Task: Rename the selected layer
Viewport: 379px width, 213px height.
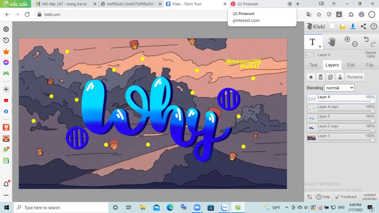Action: (x=355, y=77)
